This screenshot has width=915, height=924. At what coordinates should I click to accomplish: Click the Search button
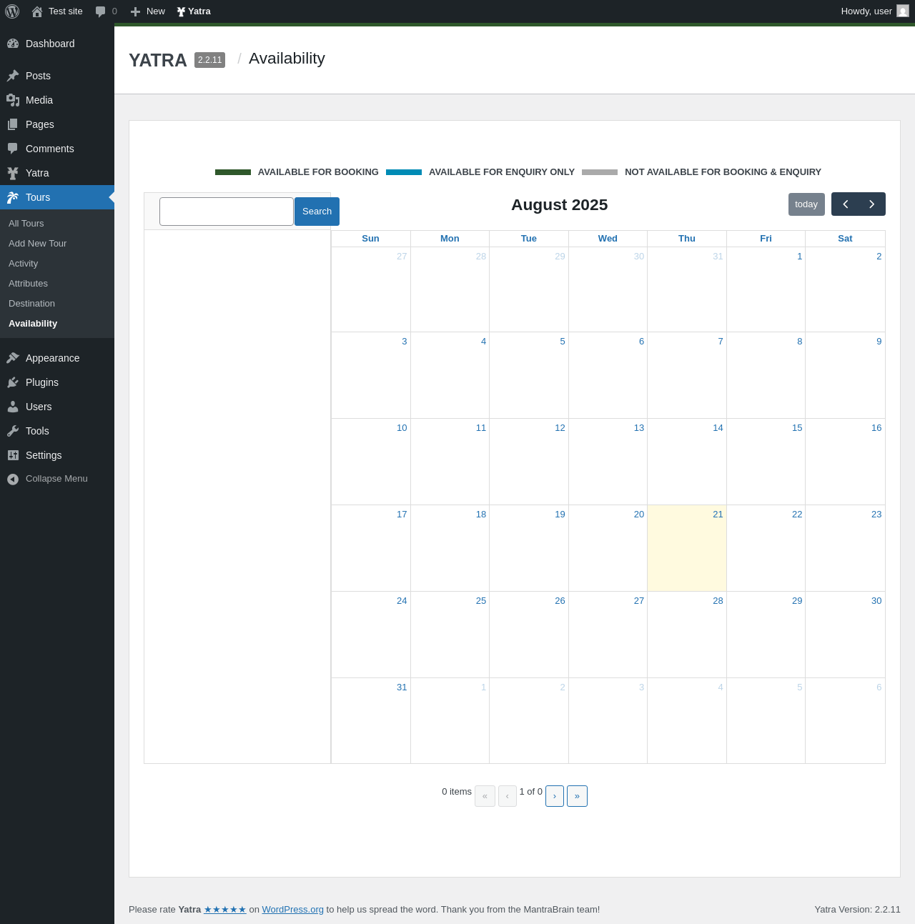point(317,212)
